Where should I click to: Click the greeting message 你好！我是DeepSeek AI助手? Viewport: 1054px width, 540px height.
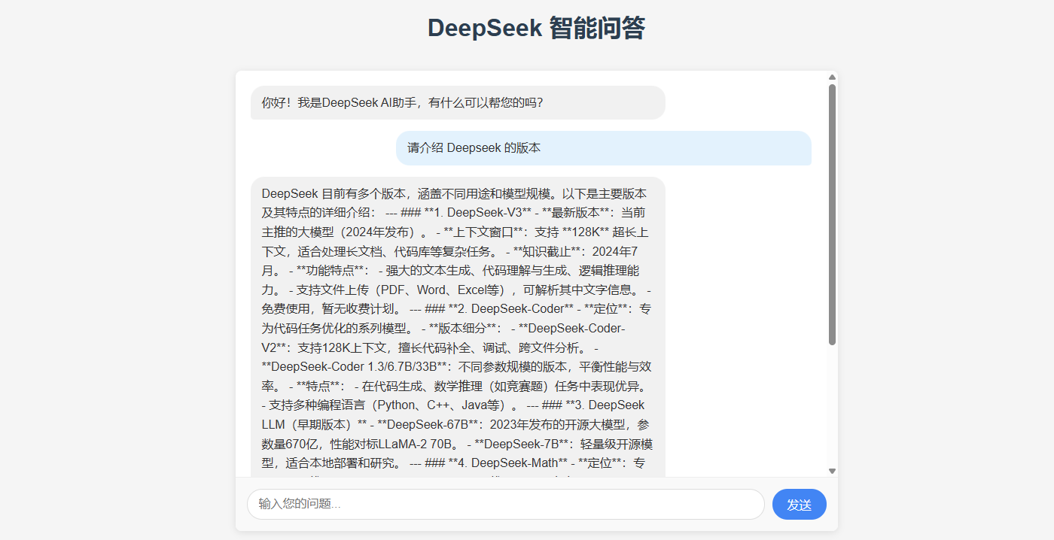click(x=458, y=103)
